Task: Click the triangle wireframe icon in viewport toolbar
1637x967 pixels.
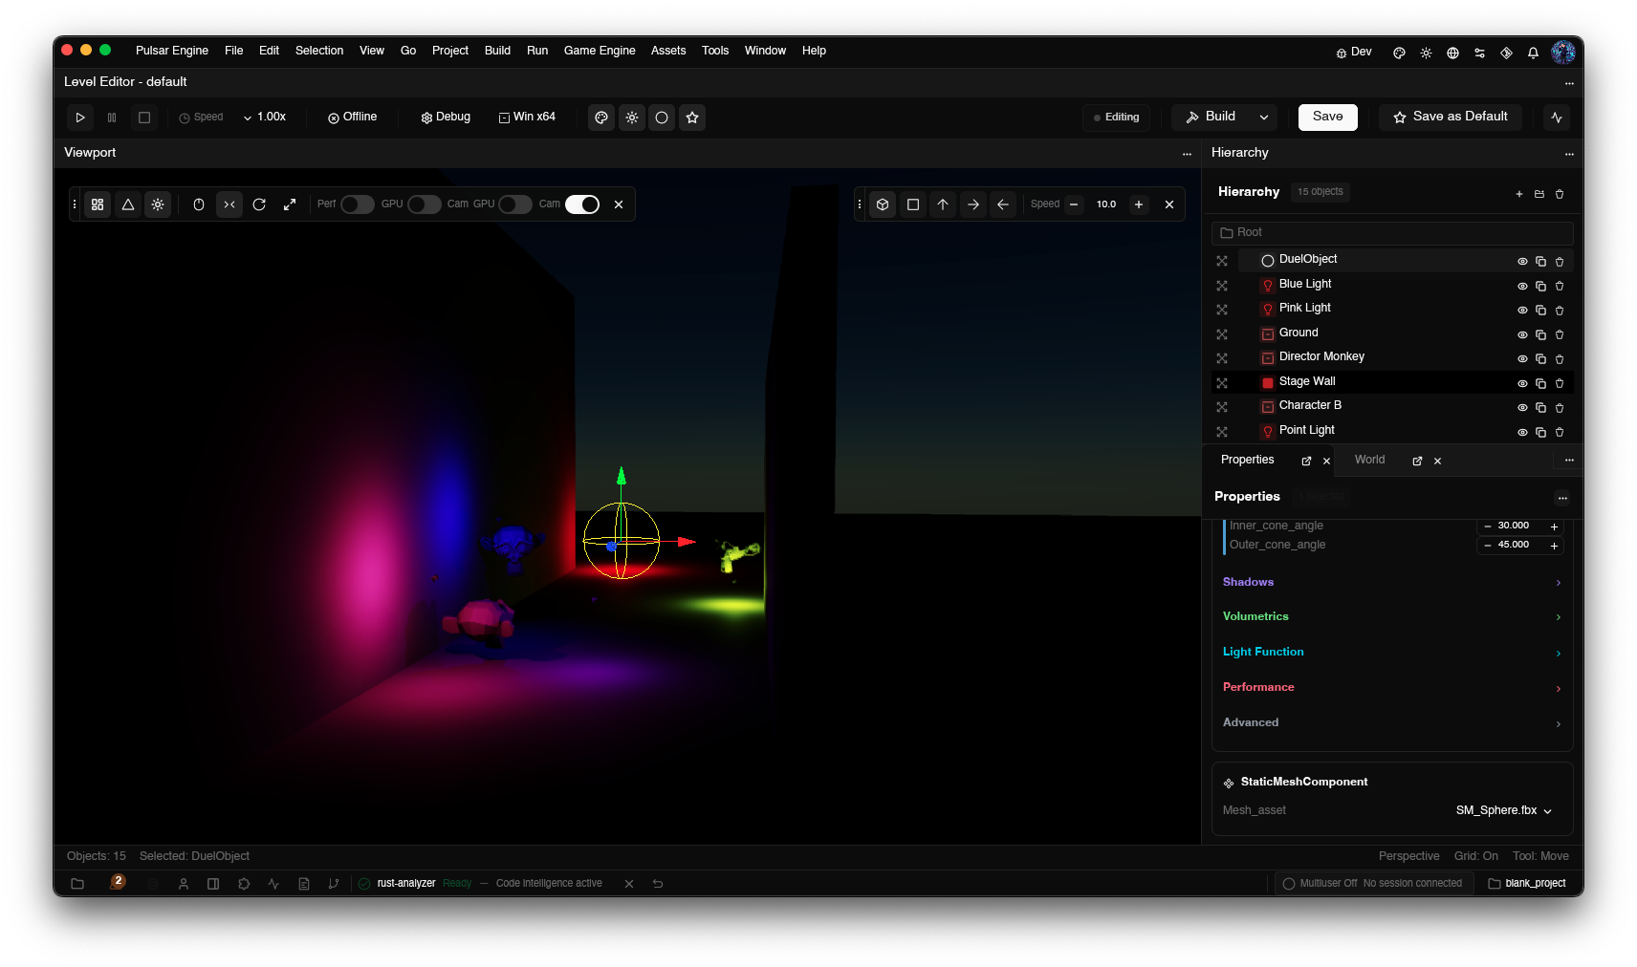Action: point(128,204)
